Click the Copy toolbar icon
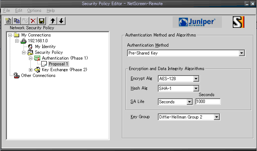This screenshot has width=257, height=151. (x=17, y=21)
